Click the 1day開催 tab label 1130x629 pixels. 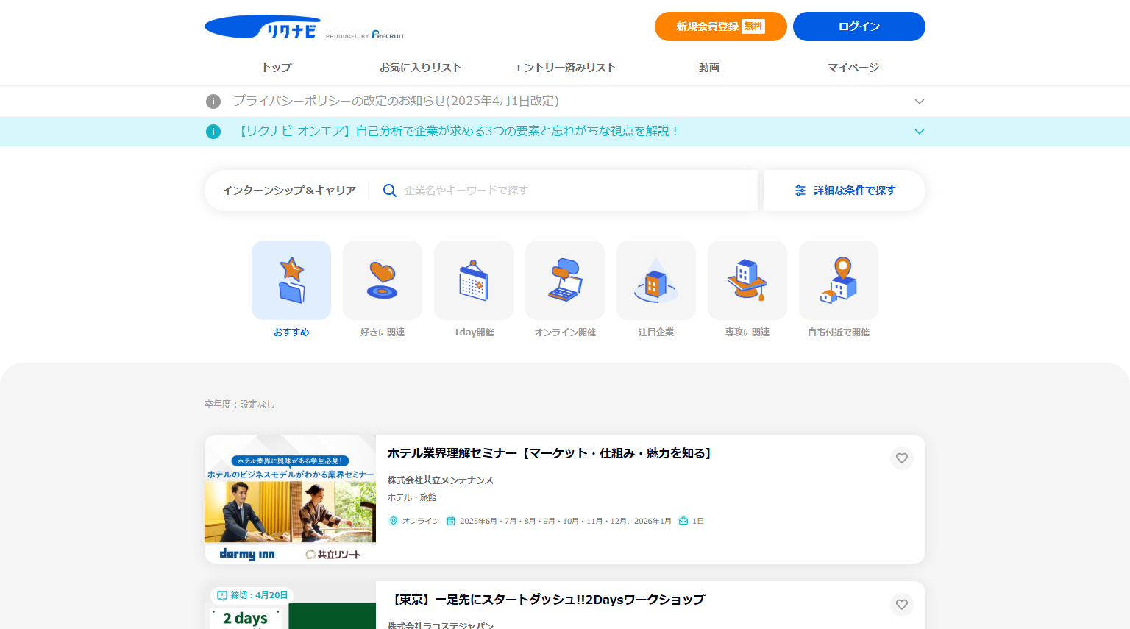pyautogui.click(x=474, y=333)
